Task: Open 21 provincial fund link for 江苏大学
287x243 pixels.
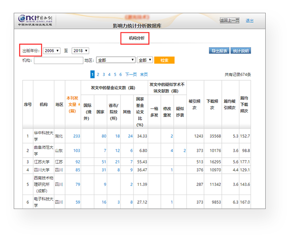Action: point(118,162)
